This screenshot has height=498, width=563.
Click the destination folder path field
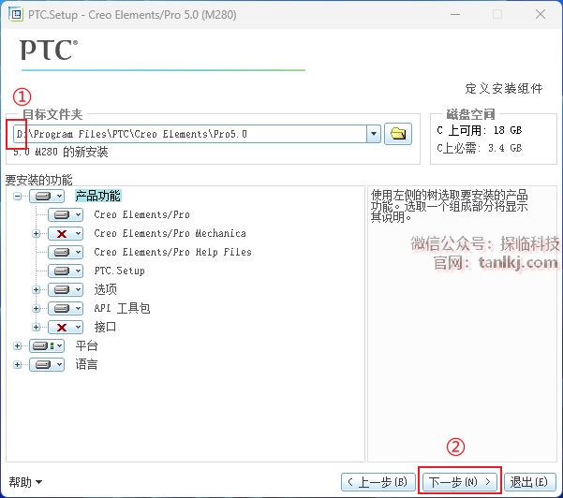[190, 134]
